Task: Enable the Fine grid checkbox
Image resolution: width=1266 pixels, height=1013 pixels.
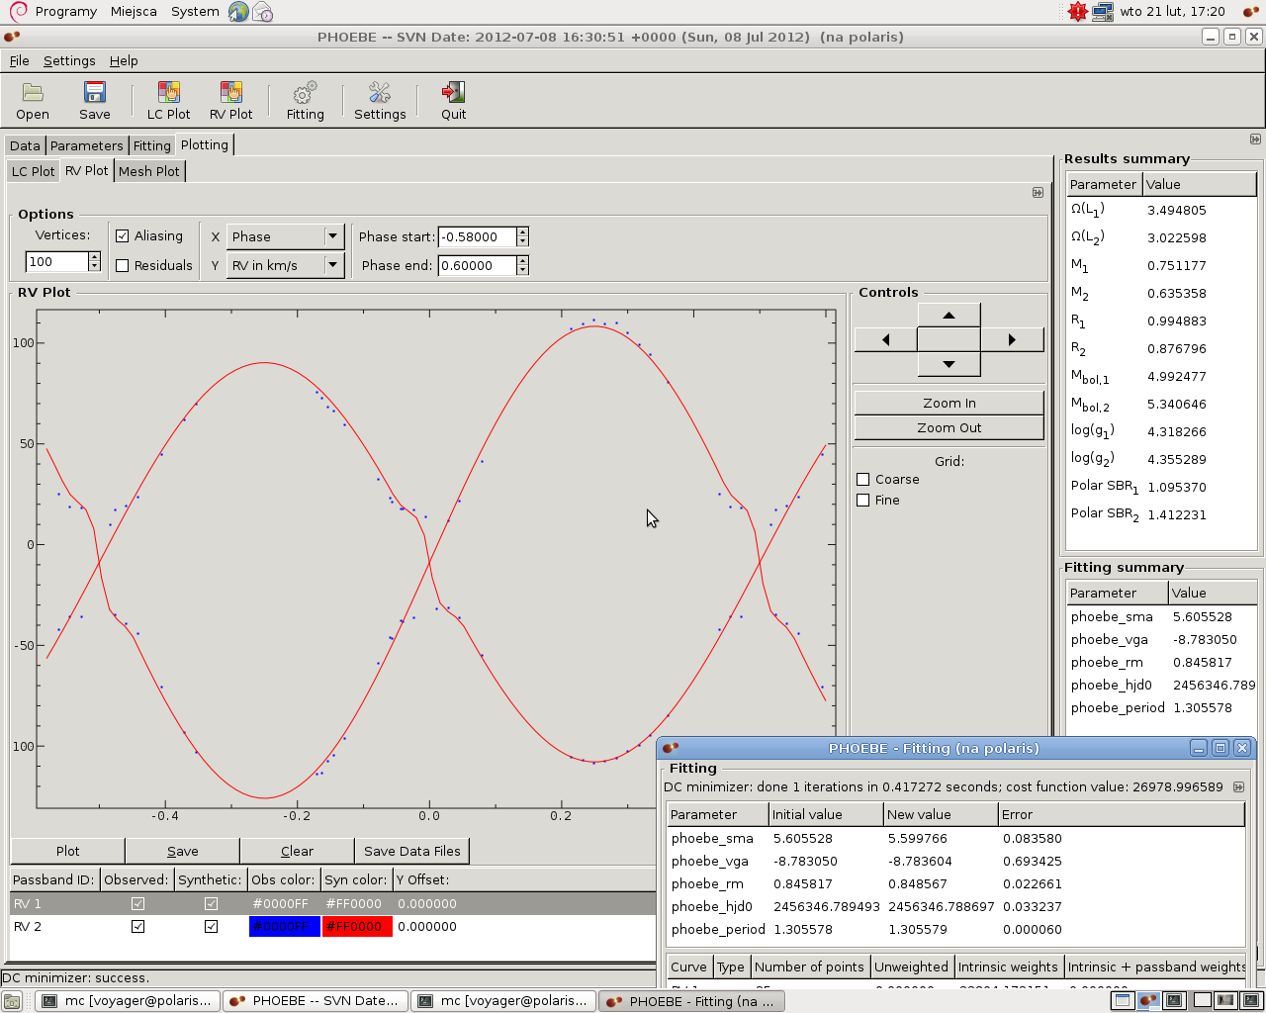Action: click(x=863, y=501)
